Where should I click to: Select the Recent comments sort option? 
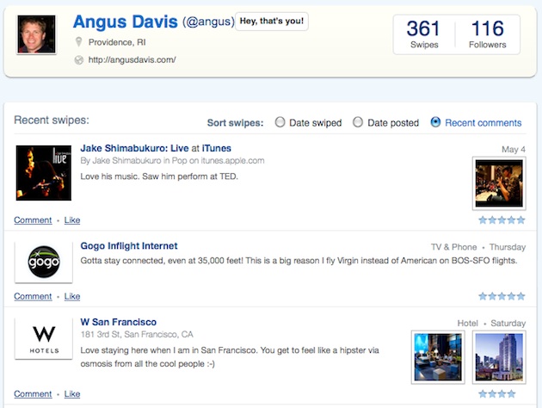(x=476, y=123)
